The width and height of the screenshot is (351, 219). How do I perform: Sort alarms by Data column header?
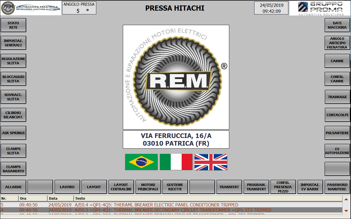[x=60, y=199]
